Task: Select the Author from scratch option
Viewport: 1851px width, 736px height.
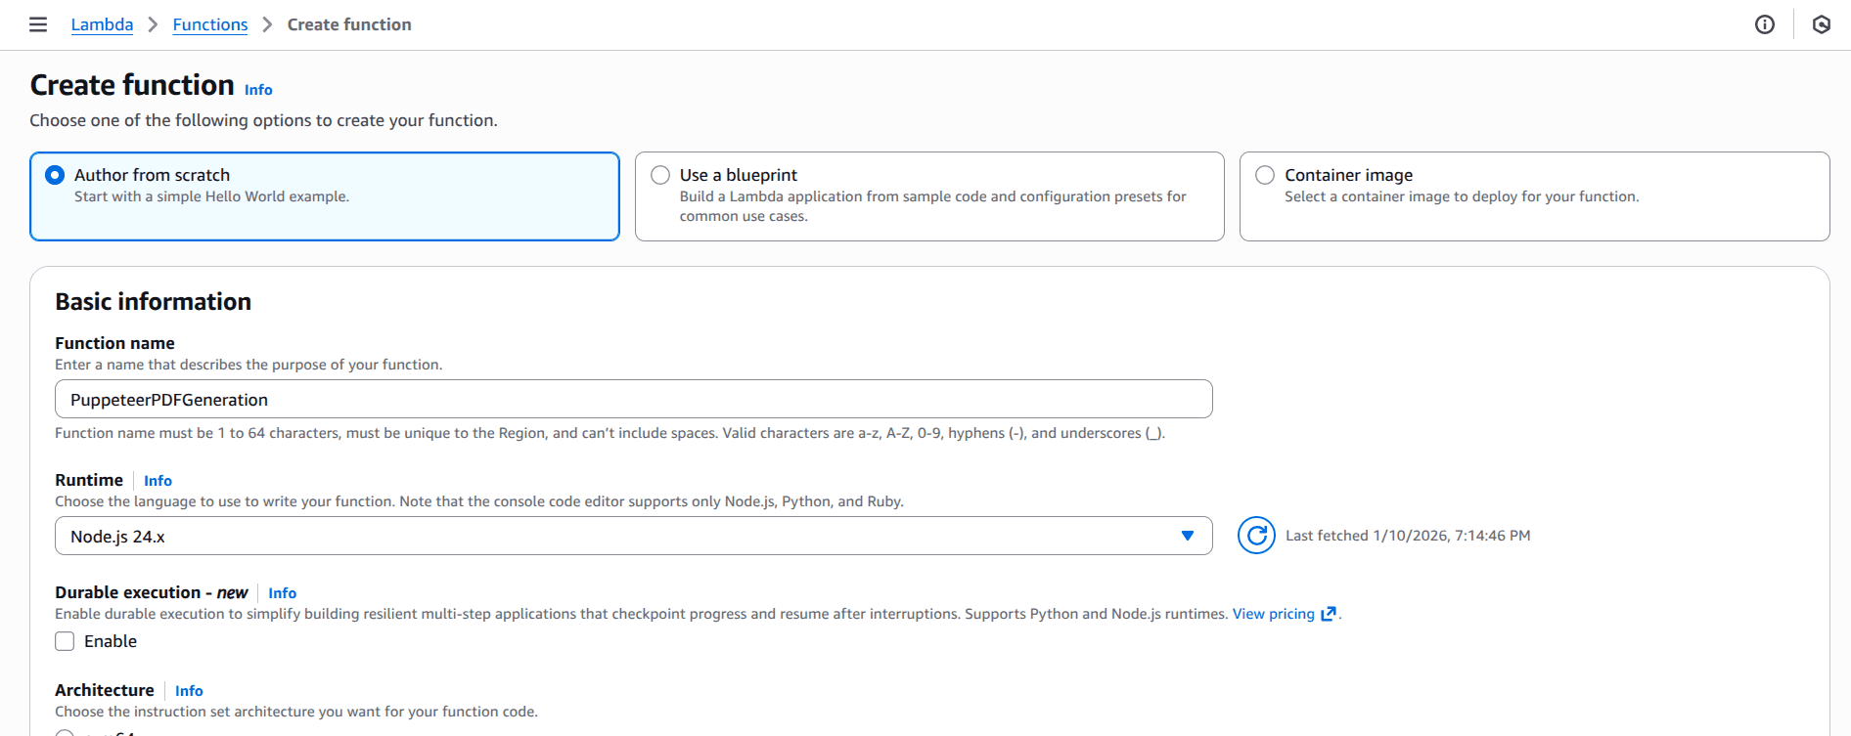Action: click(56, 175)
